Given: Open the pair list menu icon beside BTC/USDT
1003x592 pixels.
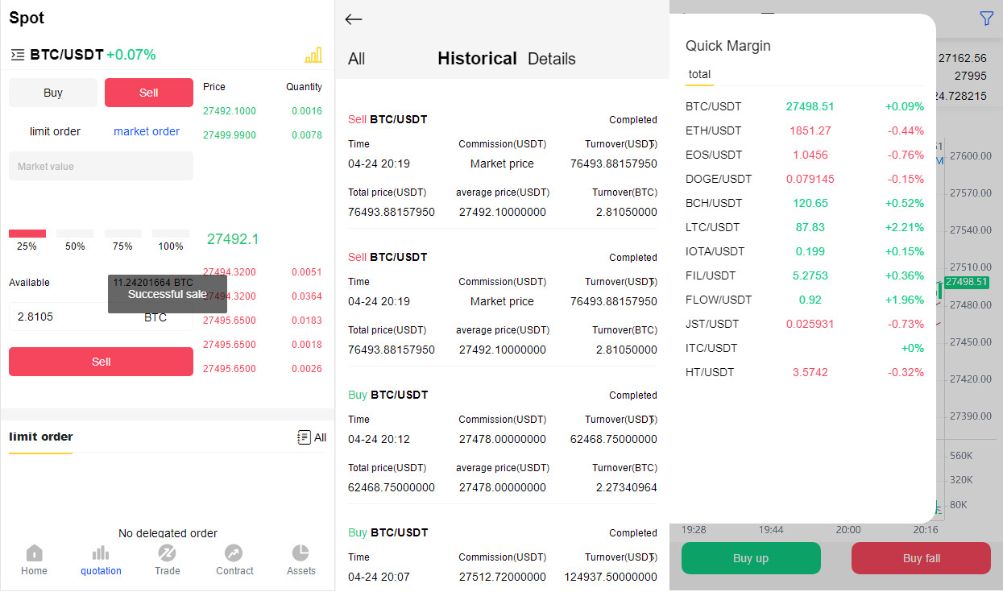Looking at the screenshot, I should [x=17, y=55].
